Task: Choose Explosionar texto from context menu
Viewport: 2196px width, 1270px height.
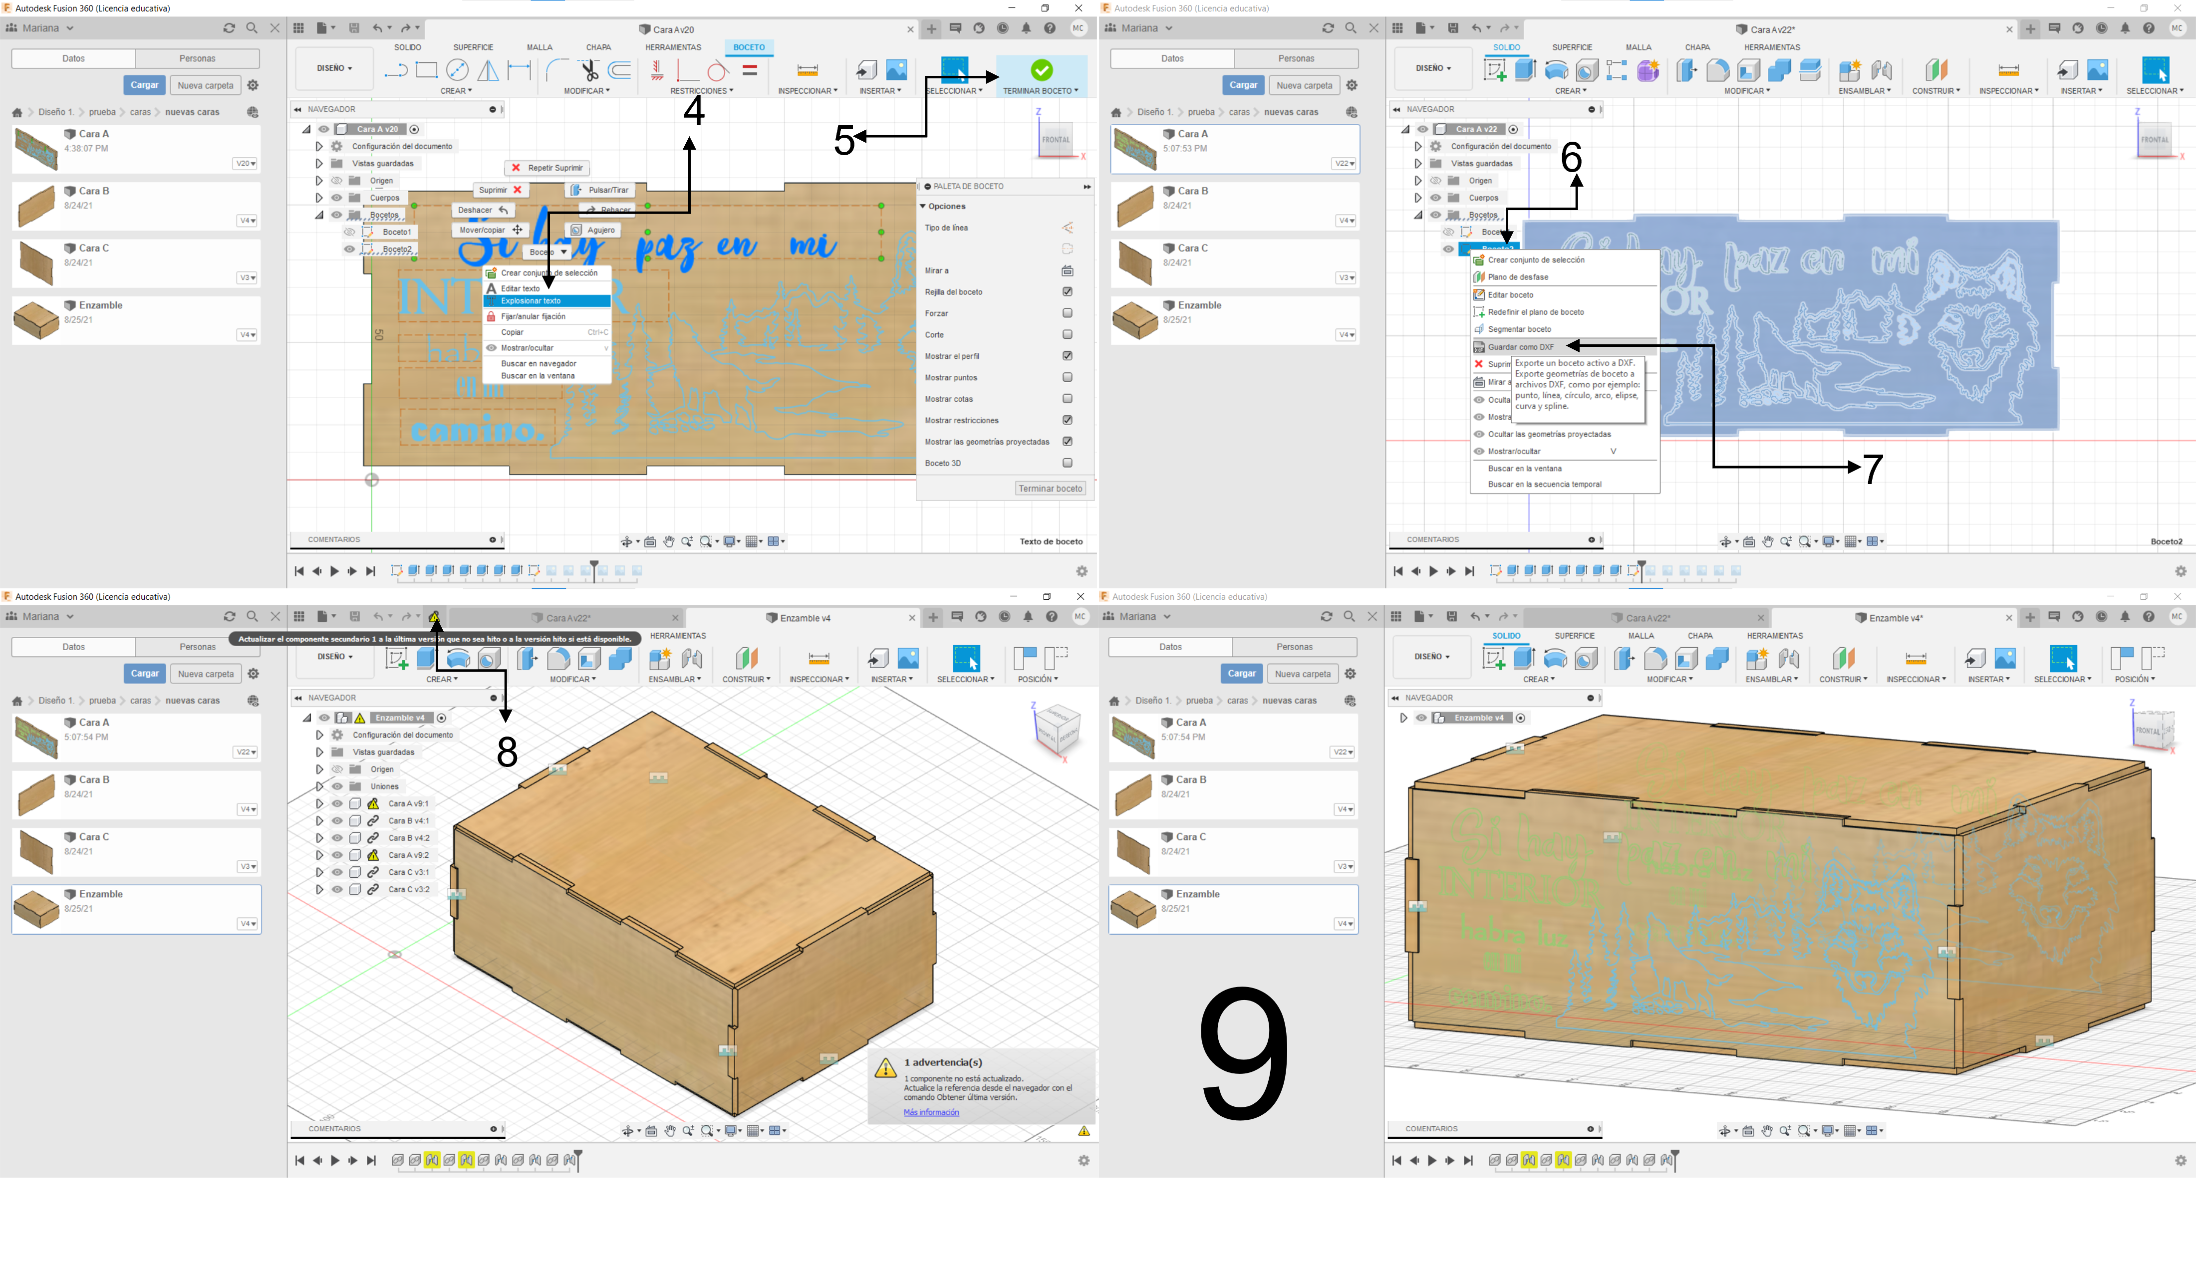Action: (531, 300)
